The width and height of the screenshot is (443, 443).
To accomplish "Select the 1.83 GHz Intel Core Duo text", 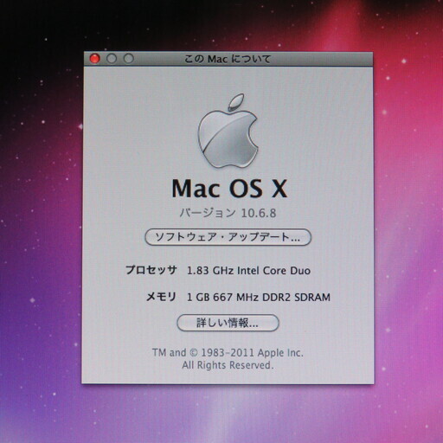I will [248, 271].
